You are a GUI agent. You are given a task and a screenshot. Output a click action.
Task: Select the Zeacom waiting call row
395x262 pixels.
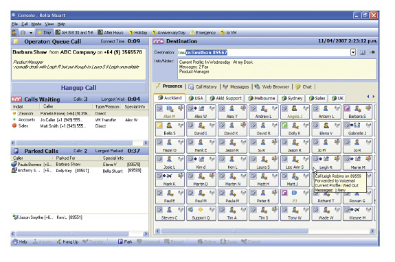[x=80, y=114]
